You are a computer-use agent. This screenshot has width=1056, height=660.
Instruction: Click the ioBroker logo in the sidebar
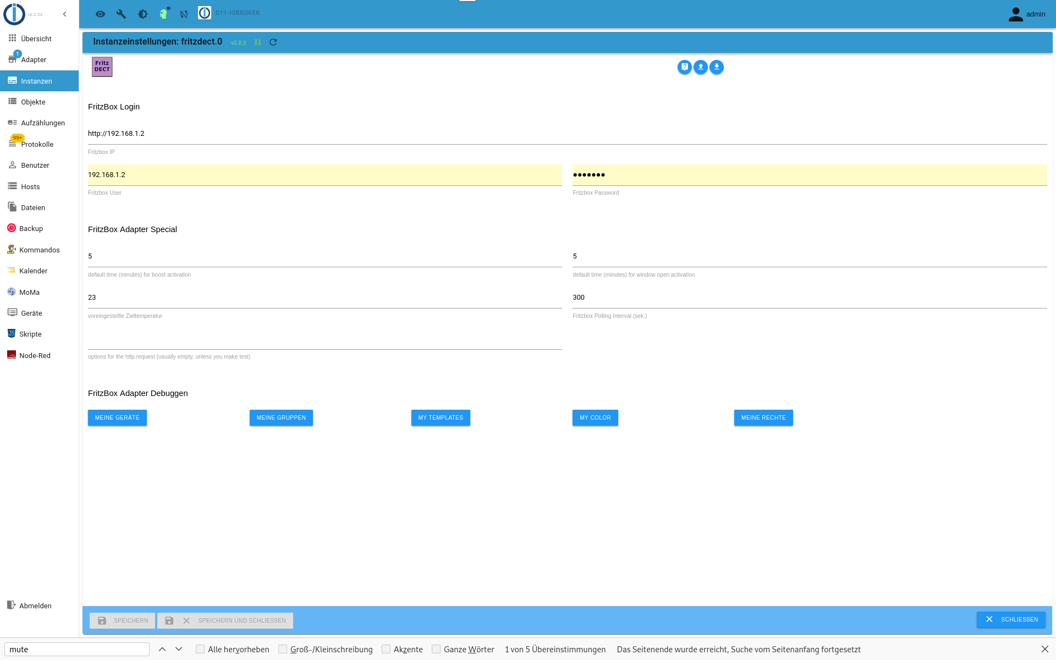[14, 14]
